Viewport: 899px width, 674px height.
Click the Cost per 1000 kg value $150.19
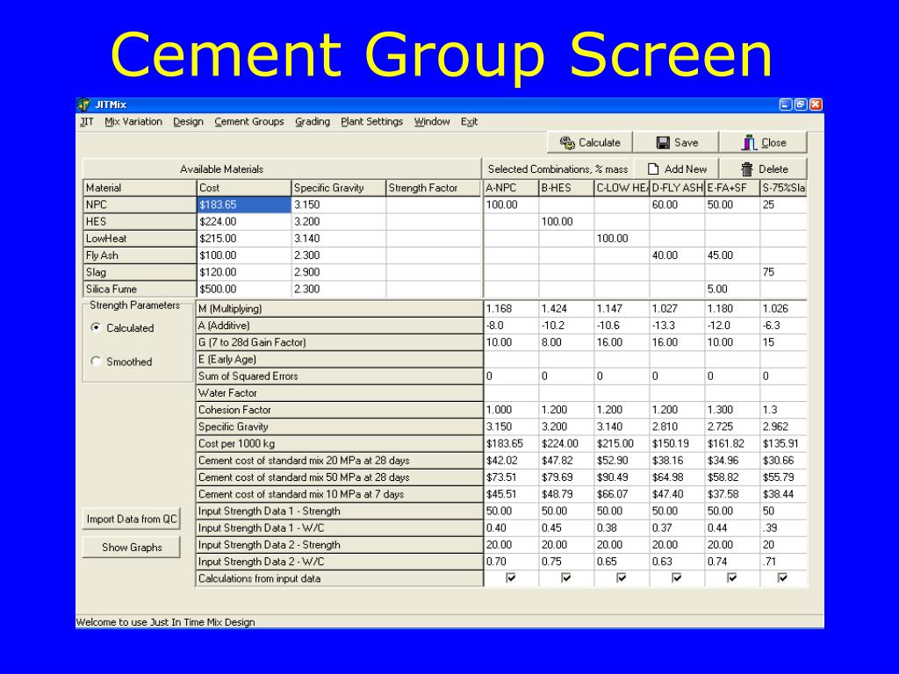pos(677,443)
